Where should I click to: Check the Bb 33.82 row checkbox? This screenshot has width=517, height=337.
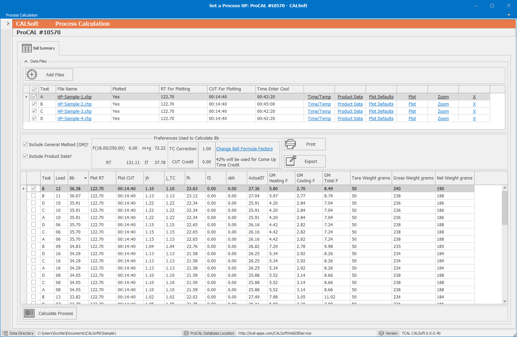(x=33, y=297)
